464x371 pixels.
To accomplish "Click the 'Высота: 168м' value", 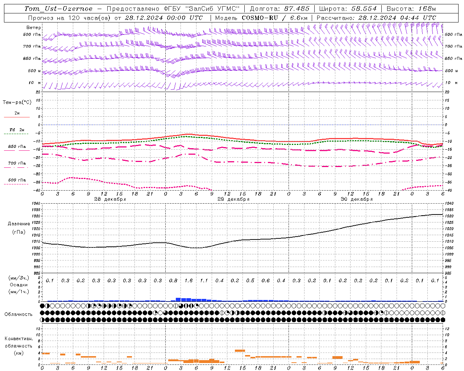I will pyautogui.click(x=411, y=9).
